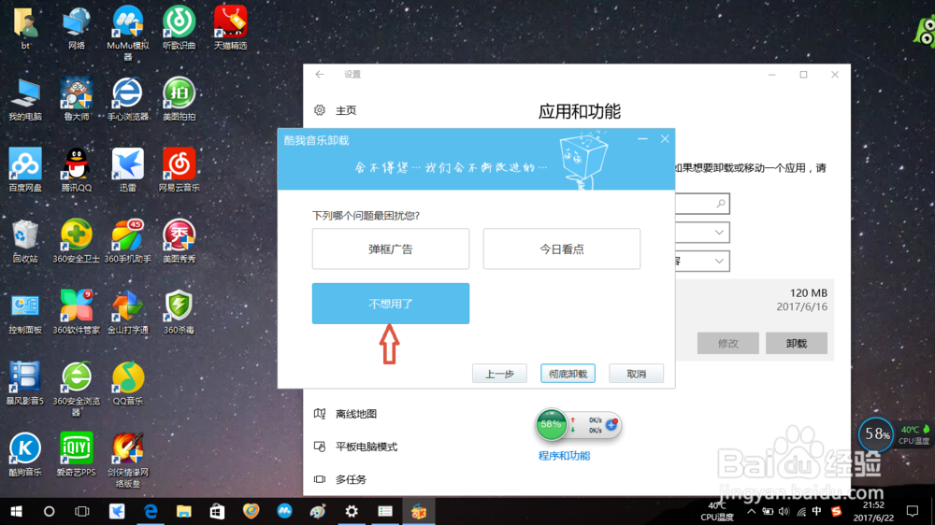Open 360杀毒 desktop icon
Screen dimensions: 935x525
[x=179, y=312]
